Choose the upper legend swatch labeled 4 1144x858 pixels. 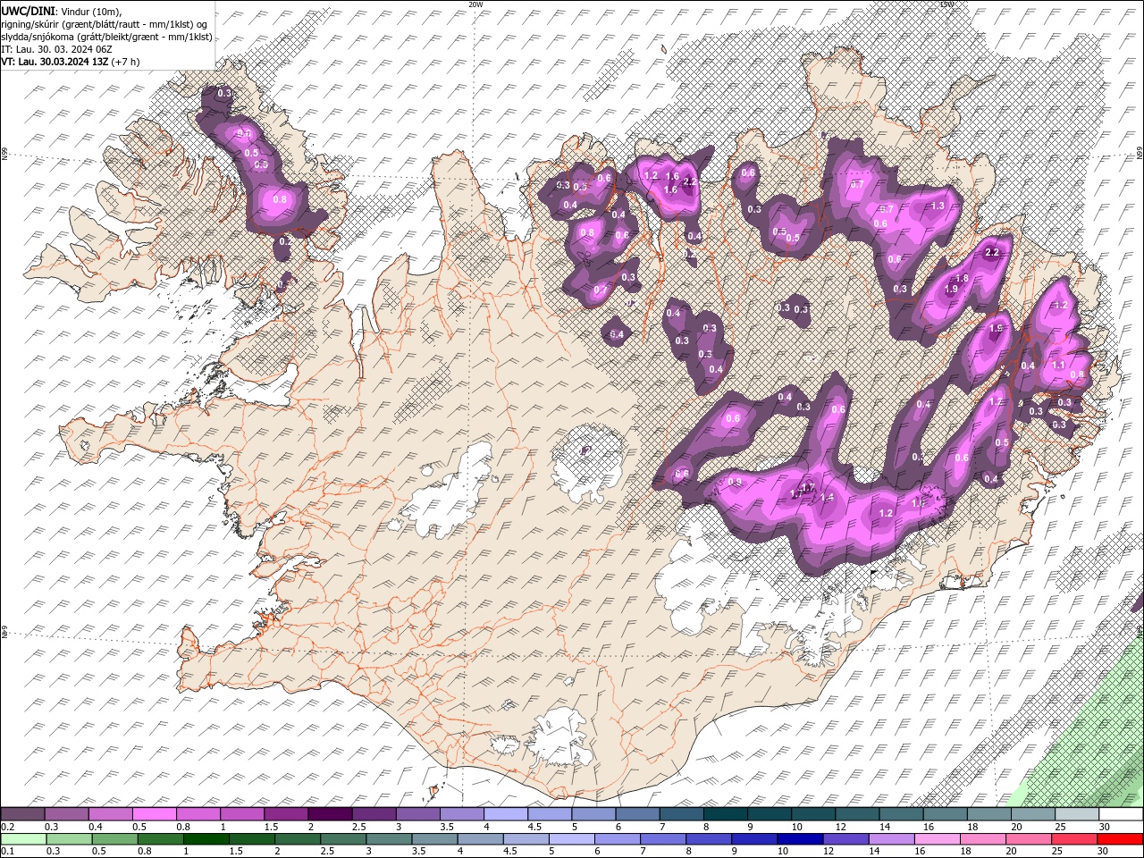506,814
